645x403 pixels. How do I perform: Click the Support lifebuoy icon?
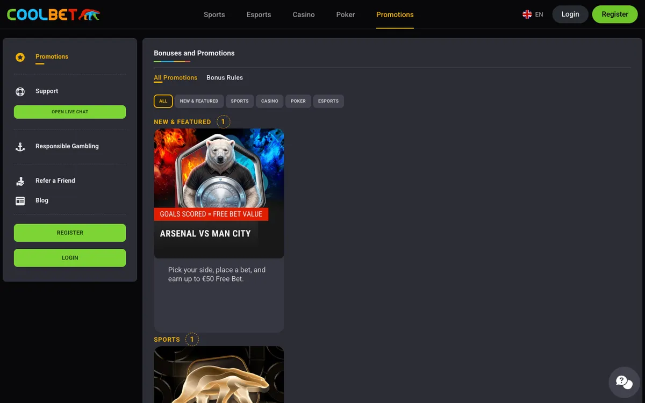(x=20, y=91)
